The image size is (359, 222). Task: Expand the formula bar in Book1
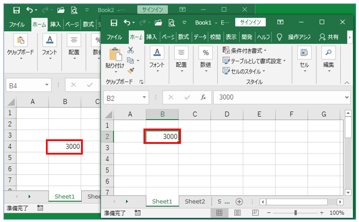[x=347, y=97]
